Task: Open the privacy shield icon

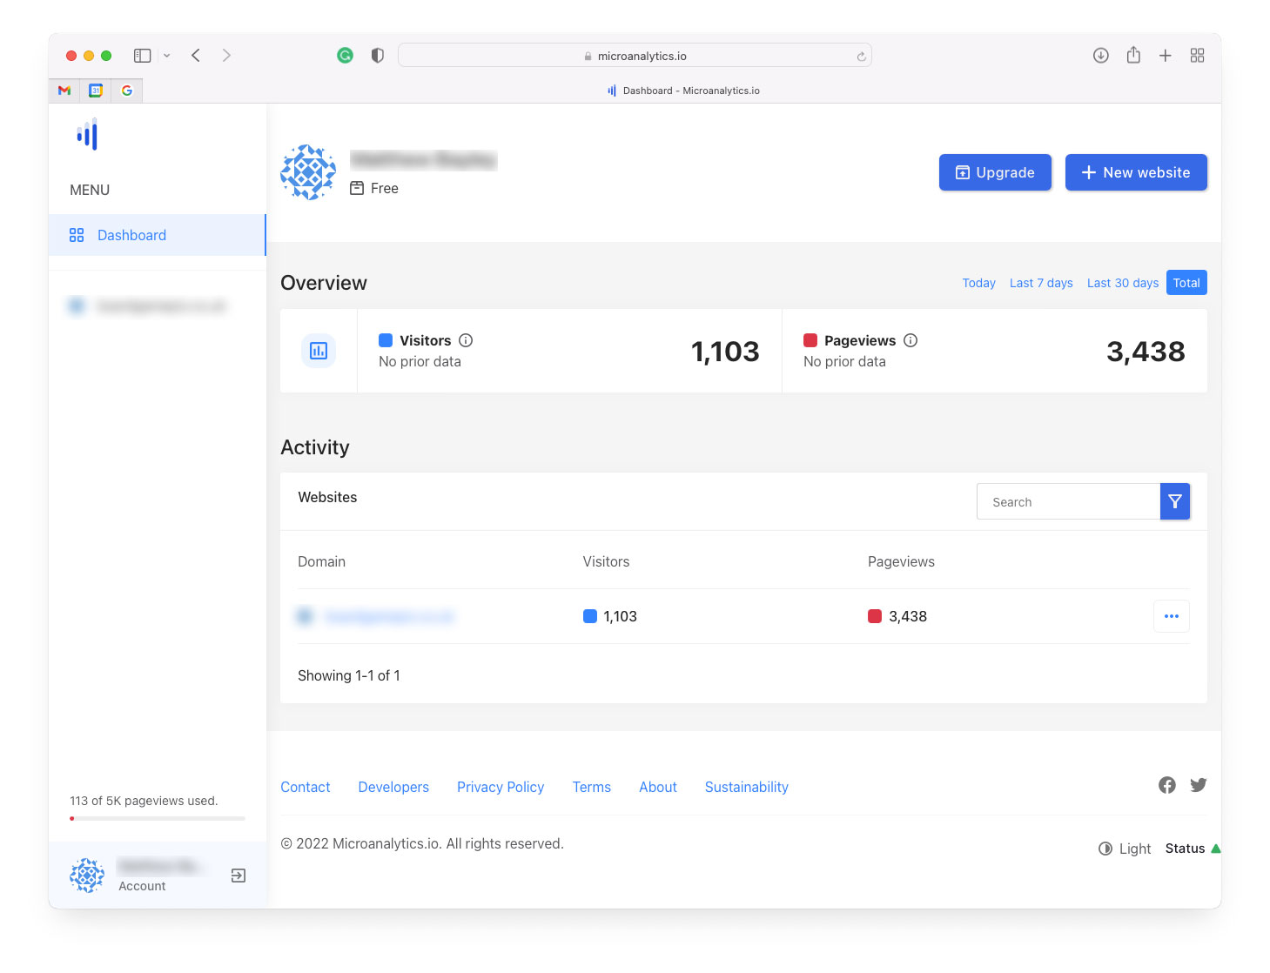Action: click(377, 56)
